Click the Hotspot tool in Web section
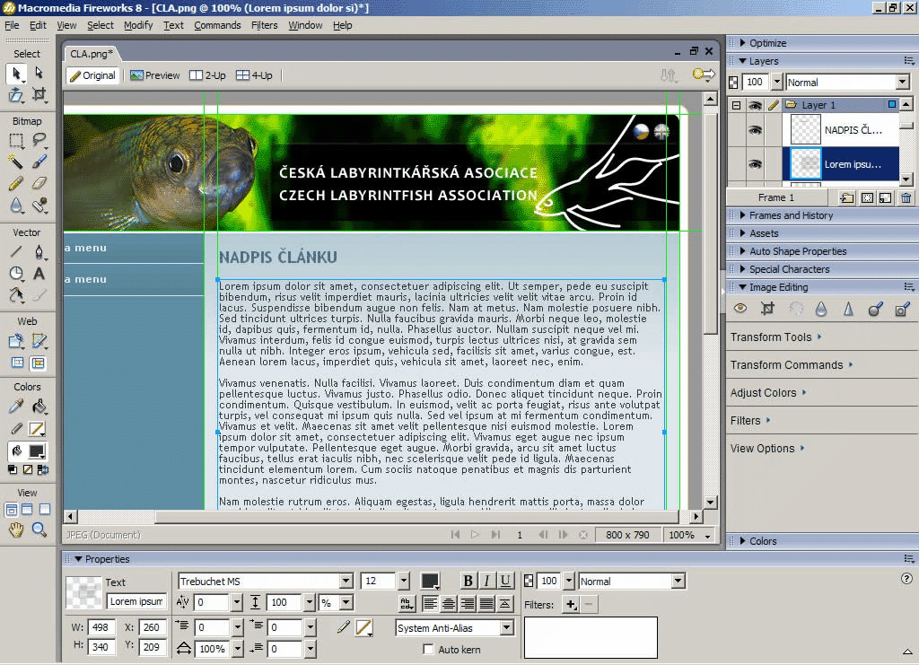919x665 pixels. 16,341
